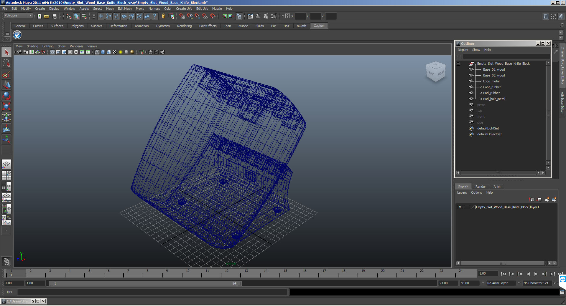Select Logo_metal in Outliner
Viewport: 566px width, 306px height.
[491, 81]
